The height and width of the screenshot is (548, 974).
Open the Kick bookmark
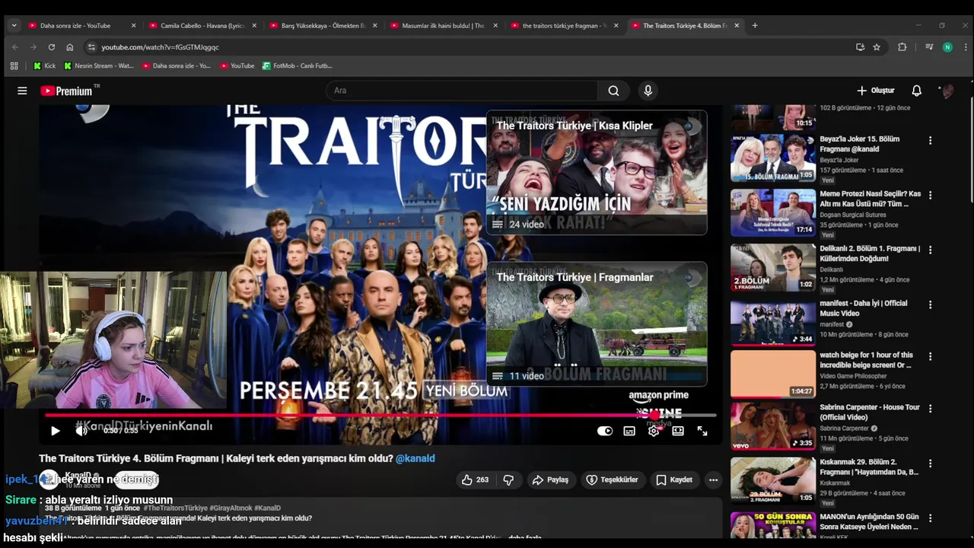pos(45,65)
